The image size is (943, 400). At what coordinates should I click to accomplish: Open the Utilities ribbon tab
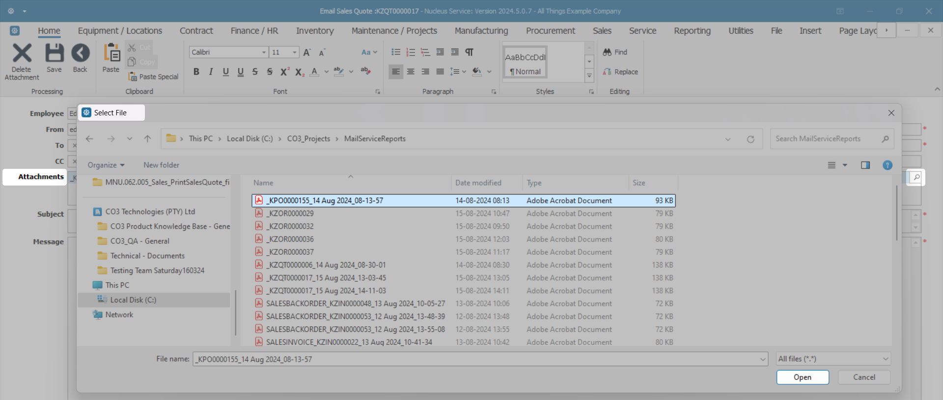coord(741,31)
